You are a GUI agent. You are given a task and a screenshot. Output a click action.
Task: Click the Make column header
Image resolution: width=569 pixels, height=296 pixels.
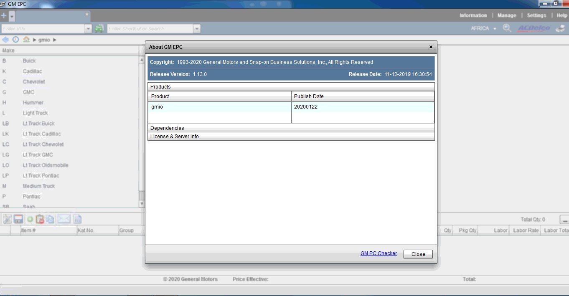(70, 51)
